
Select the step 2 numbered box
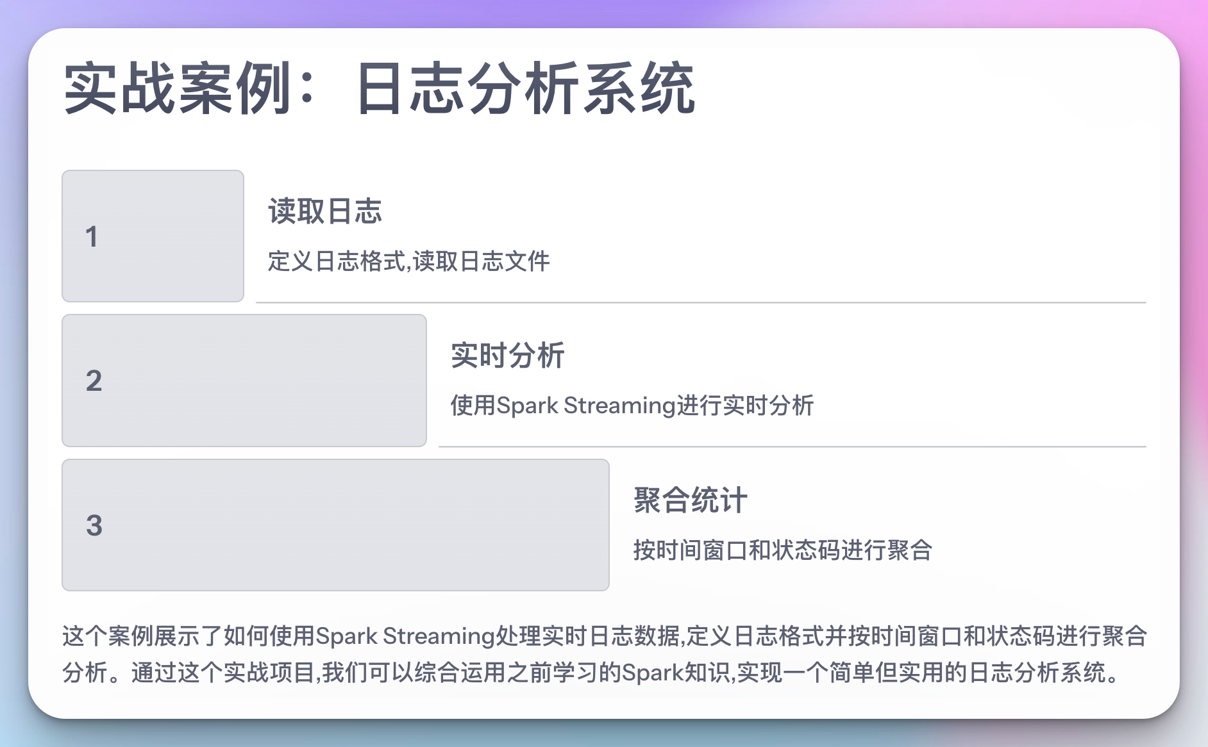(244, 381)
